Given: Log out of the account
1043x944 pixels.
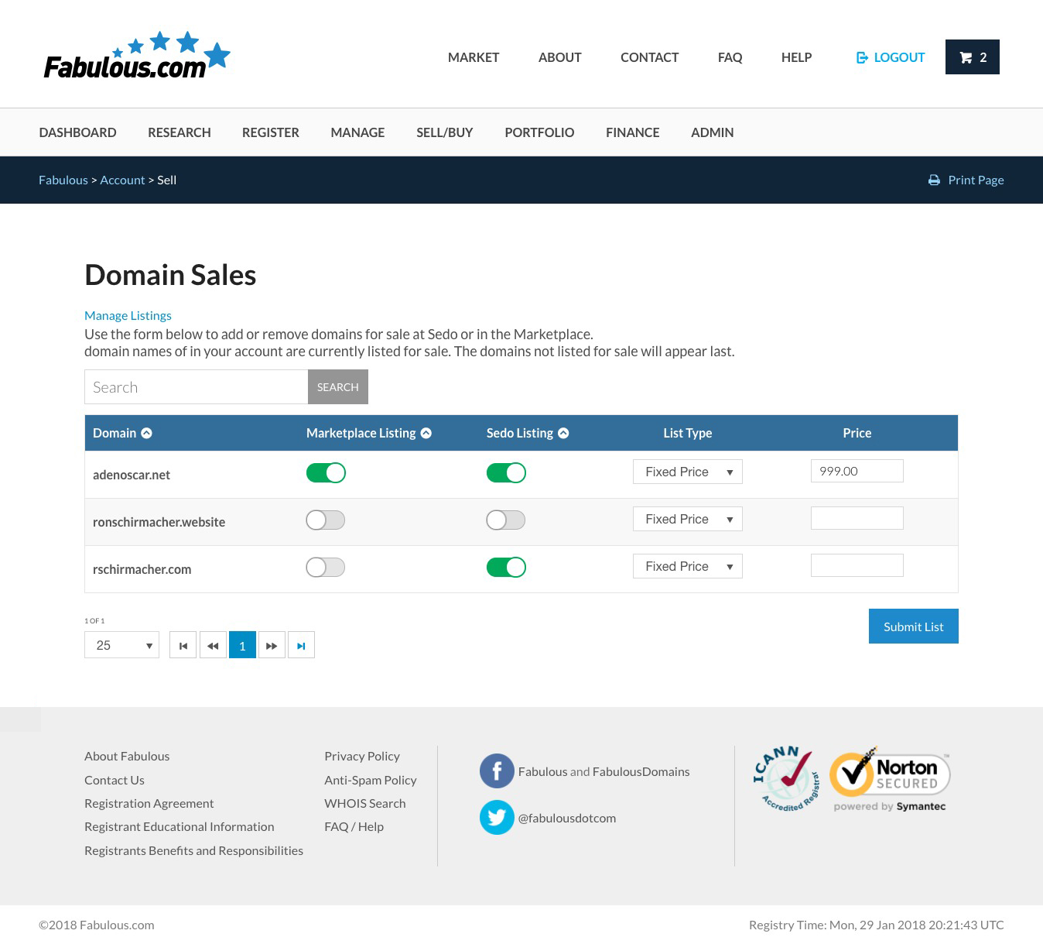Looking at the screenshot, I should [891, 57].
